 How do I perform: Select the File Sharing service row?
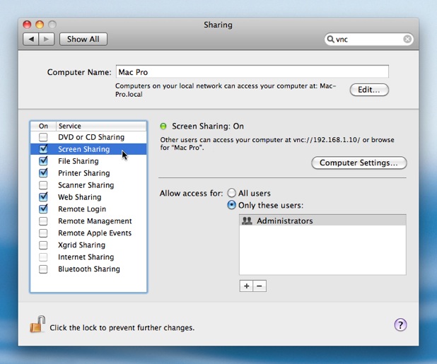click(88, 161)
